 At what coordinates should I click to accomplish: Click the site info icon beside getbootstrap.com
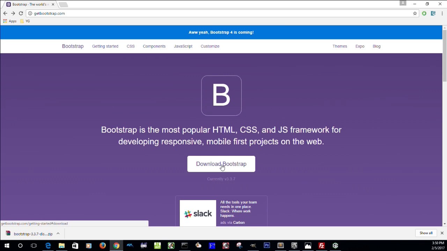(30, 13)
